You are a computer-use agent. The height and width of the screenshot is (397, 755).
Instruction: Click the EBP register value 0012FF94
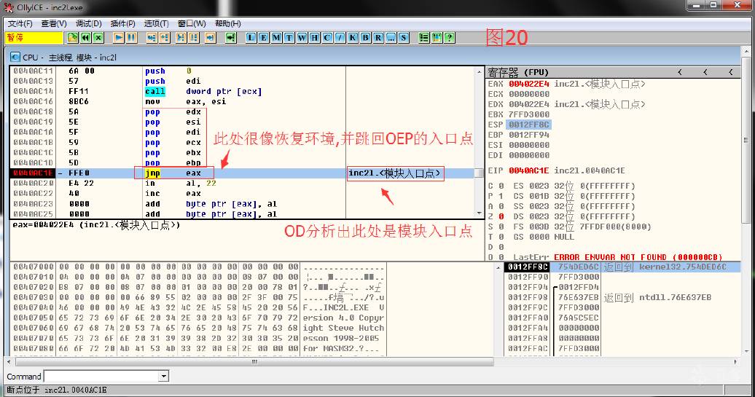(528, 135)
